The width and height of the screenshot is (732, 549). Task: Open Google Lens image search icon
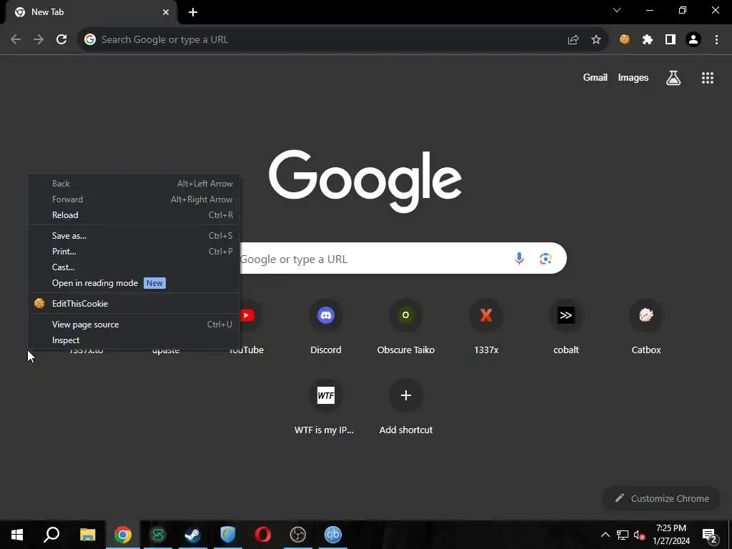click(x=545, y=258)
